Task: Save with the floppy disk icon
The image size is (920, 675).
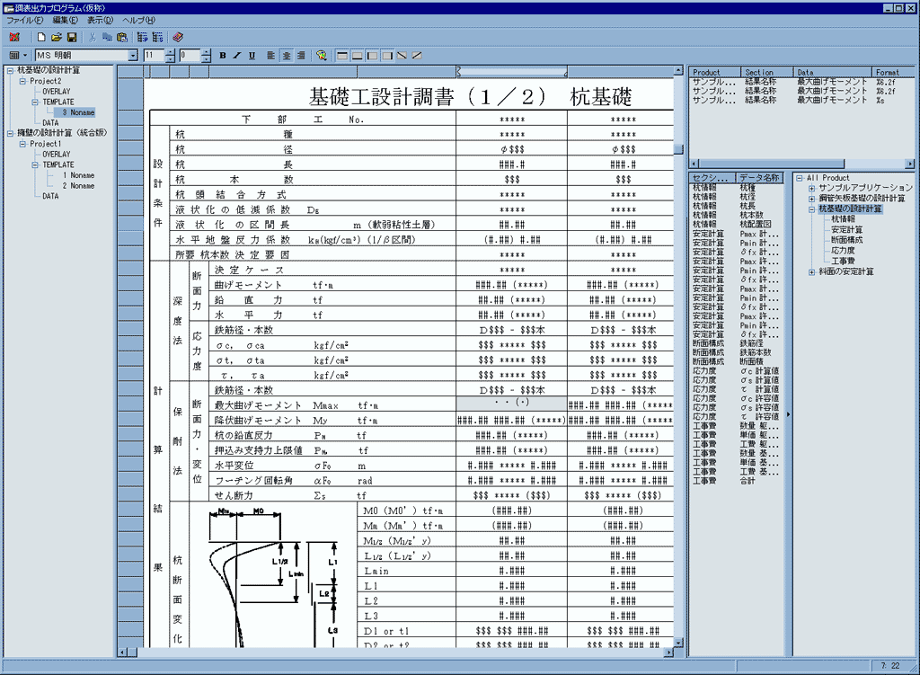Action: (x=71, y=38)
